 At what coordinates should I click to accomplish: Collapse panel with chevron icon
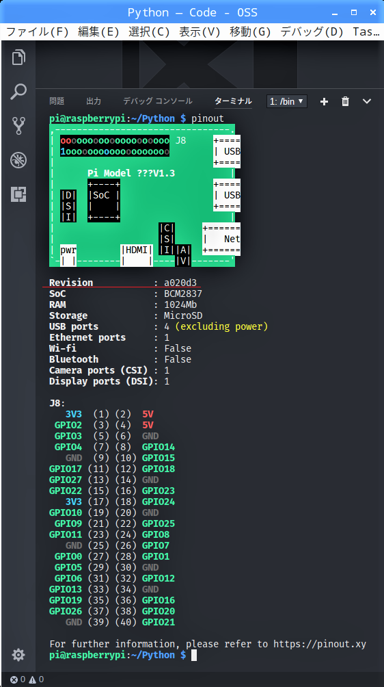coord(367,102)
